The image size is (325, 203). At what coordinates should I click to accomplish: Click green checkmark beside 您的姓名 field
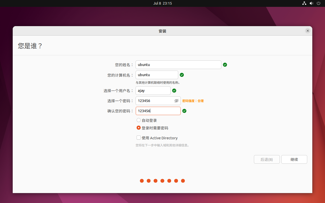(x=225, y=65)
